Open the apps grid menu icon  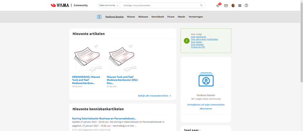click(240, 5)
